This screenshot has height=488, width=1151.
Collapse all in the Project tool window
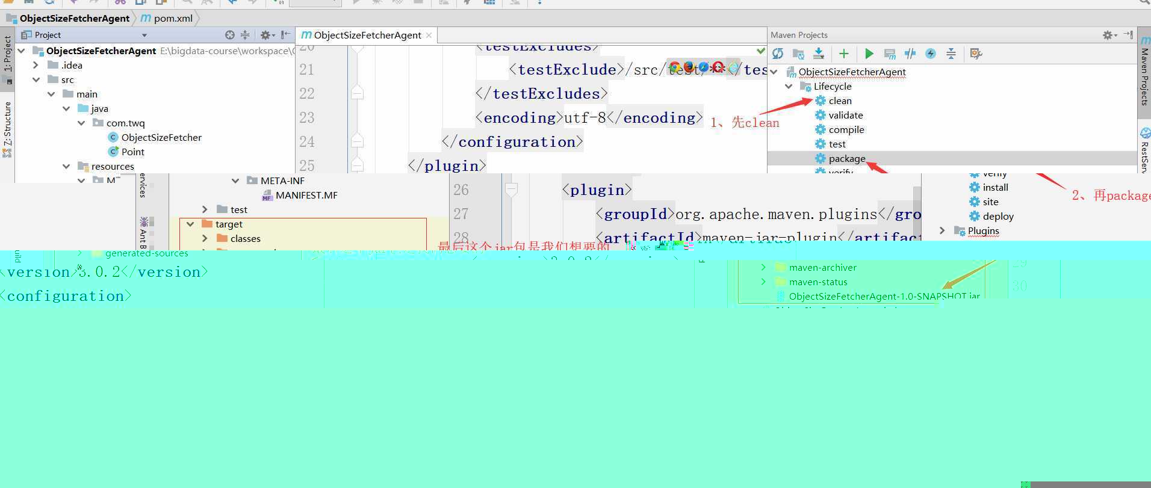(x=245, y=35)
